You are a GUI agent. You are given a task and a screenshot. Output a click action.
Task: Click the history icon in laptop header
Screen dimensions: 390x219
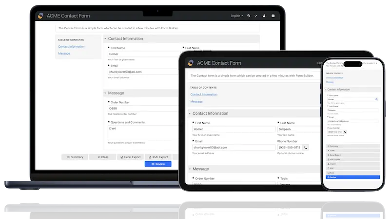pos(249,16)
